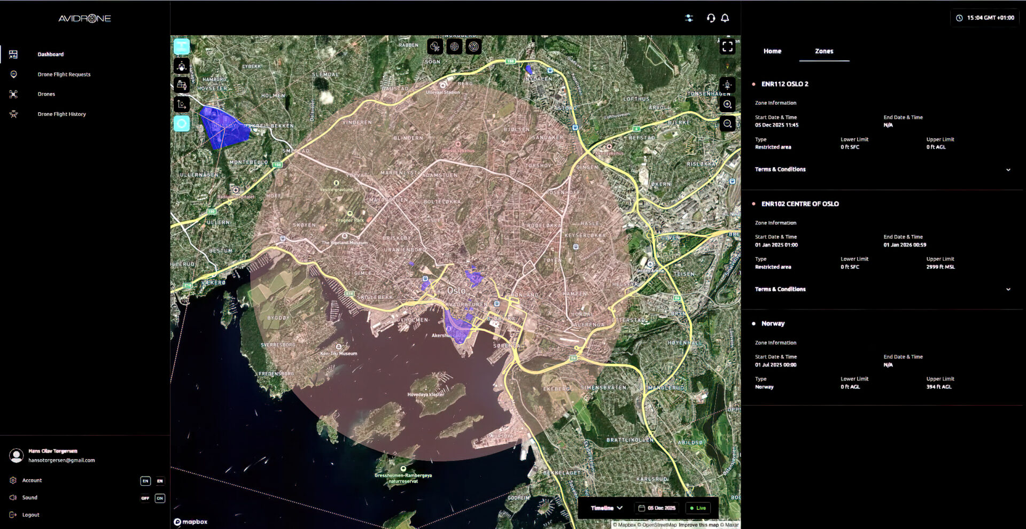Click the Logout link
The image size is (1026, 529).
click(x=30, y=515)
